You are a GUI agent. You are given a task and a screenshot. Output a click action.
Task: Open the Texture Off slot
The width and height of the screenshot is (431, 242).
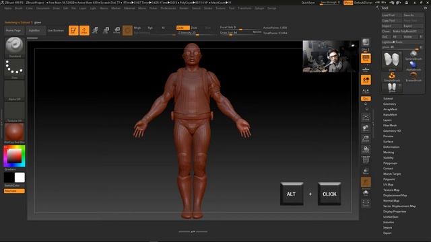(15, 112)
